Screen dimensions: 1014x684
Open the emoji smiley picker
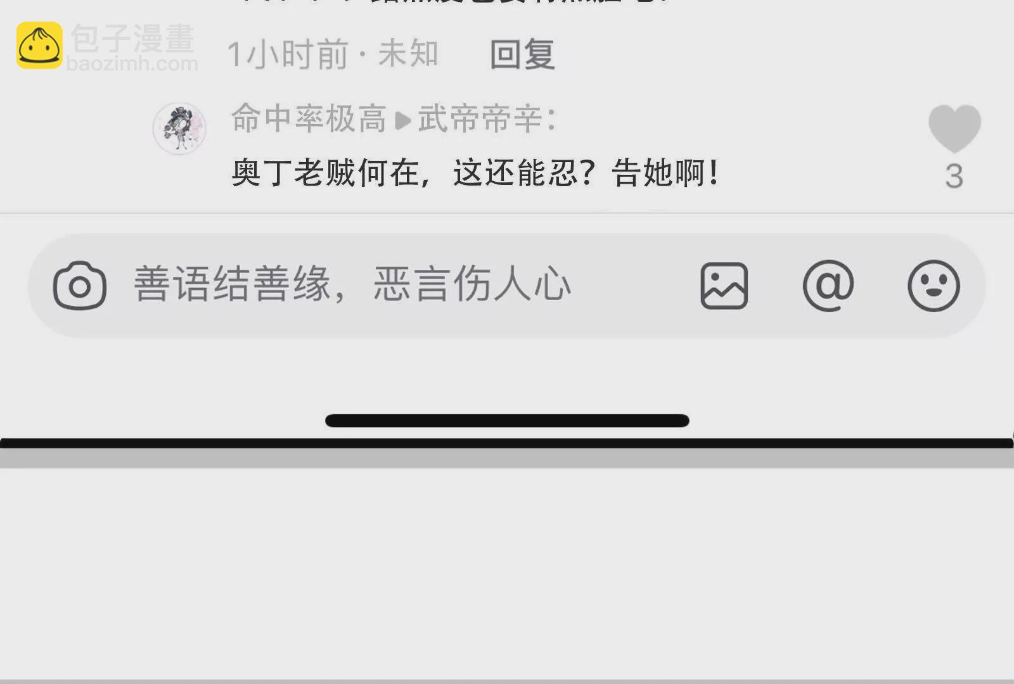(x=934, y=286)
